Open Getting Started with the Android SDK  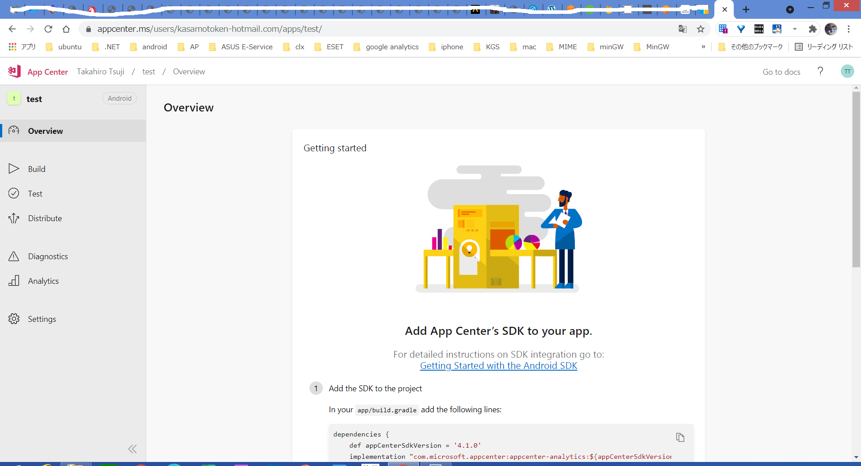(498, 366)
